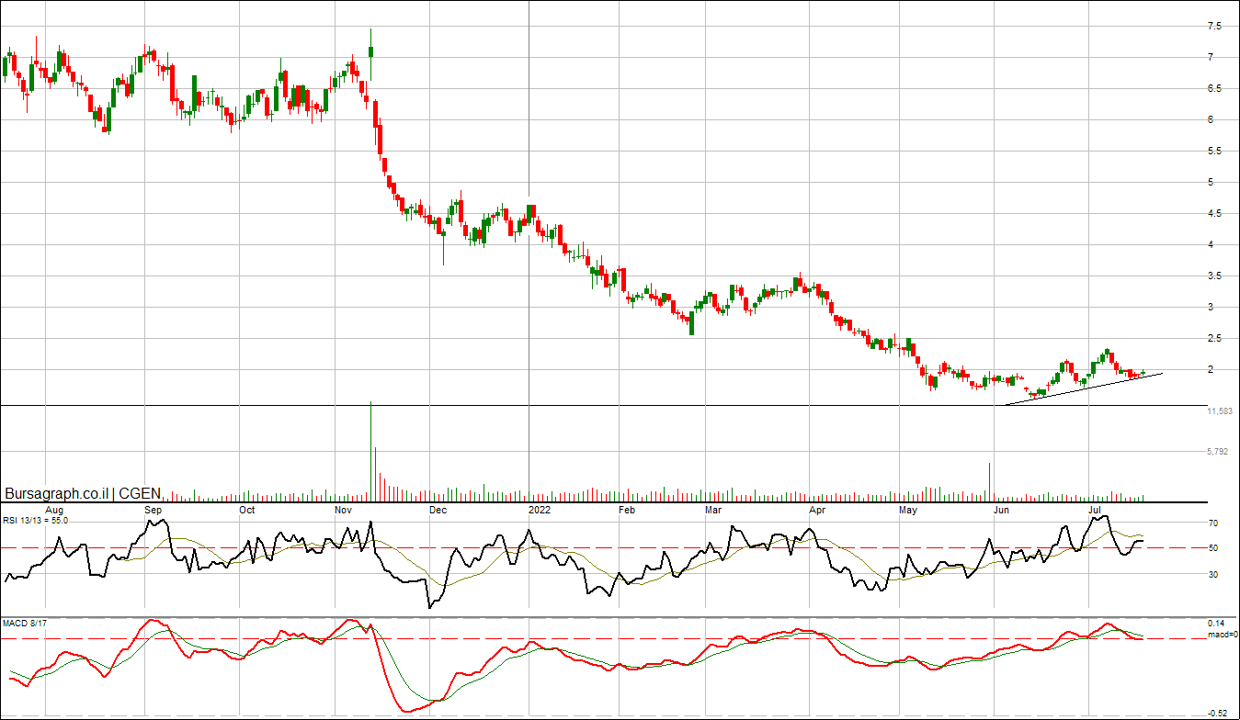The width and height of the screenshot is (1240, 720).
Task: Click the MACD scale value 0.14
Action: [1216, 623]
